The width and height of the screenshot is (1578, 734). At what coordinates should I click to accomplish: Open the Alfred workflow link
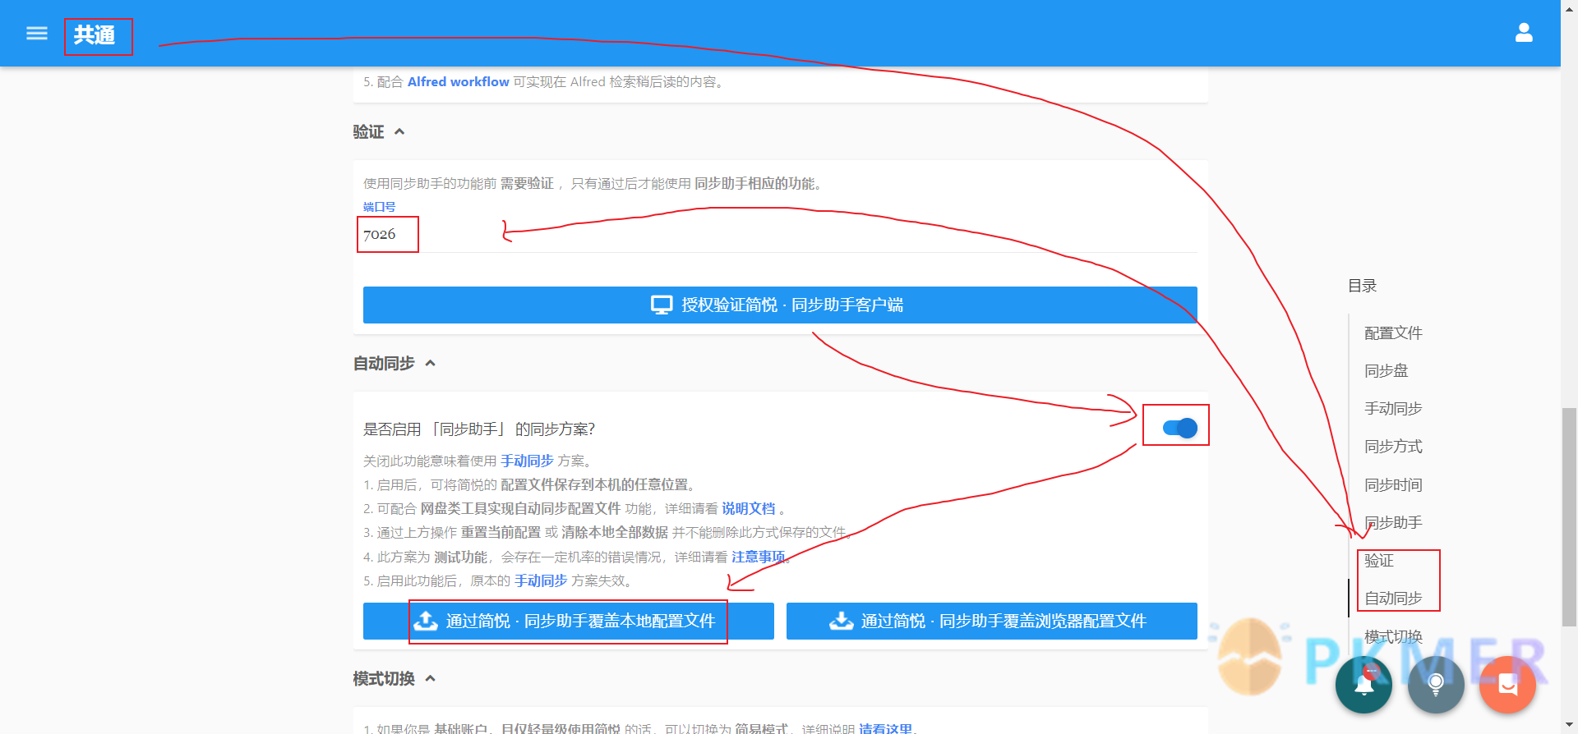458,82
